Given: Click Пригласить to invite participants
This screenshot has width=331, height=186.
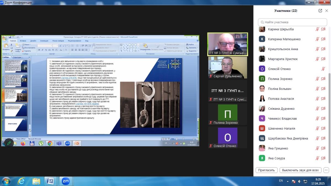Looking at the screenshot, I should [266, 170].
